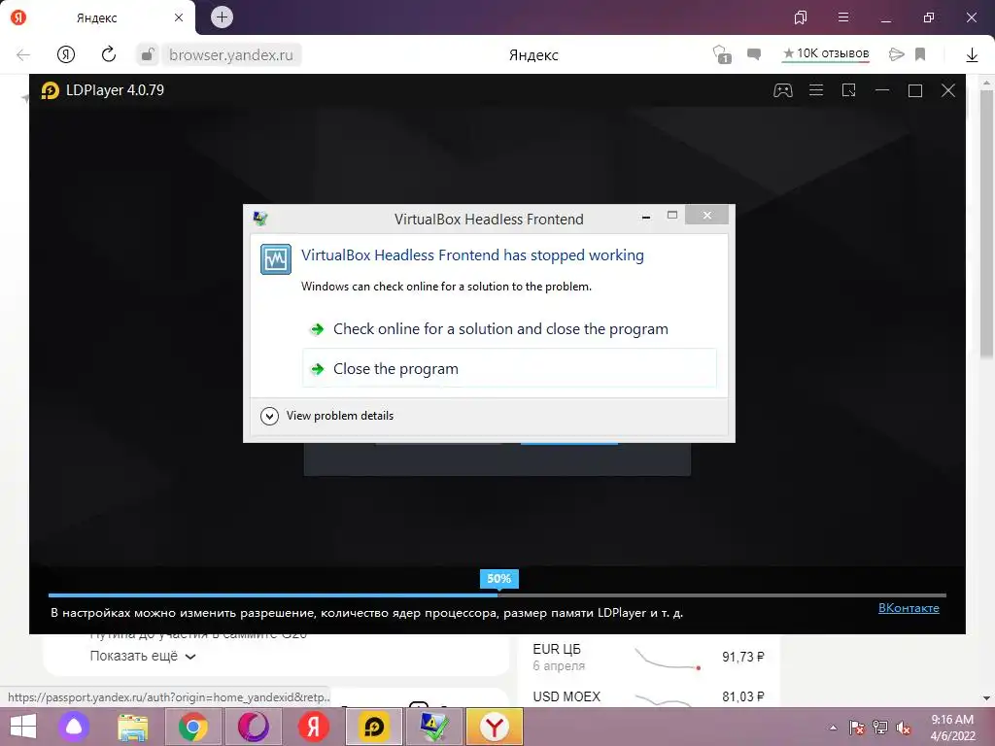Open a new browser tab
This screenshot has height=746, width=995.
pyautogui.click(x=222, y=17)
